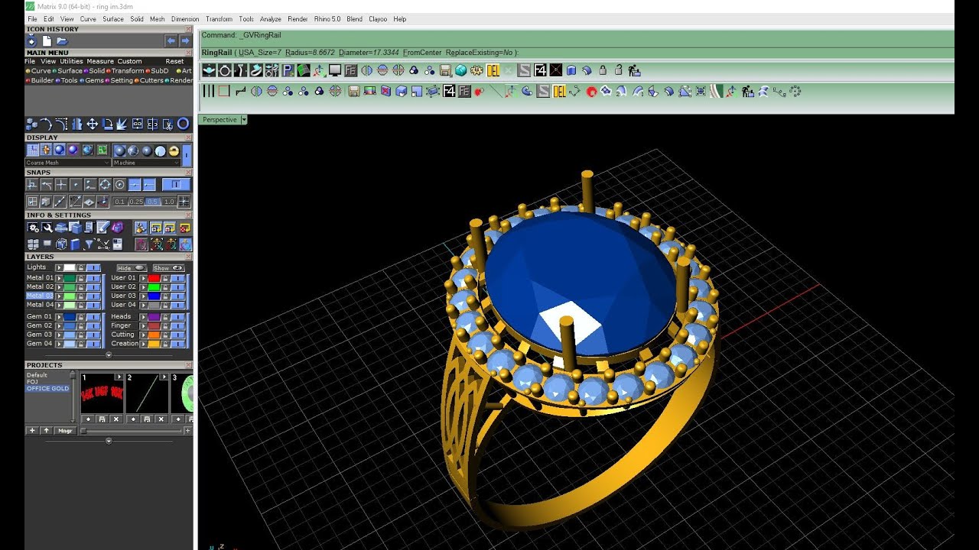Open the Transform menu in menu bar
Screen dimensions: 979x550
(x=219, y=19)
